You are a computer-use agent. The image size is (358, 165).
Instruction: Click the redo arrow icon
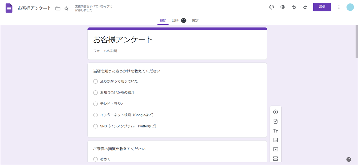tap(305, 7)
